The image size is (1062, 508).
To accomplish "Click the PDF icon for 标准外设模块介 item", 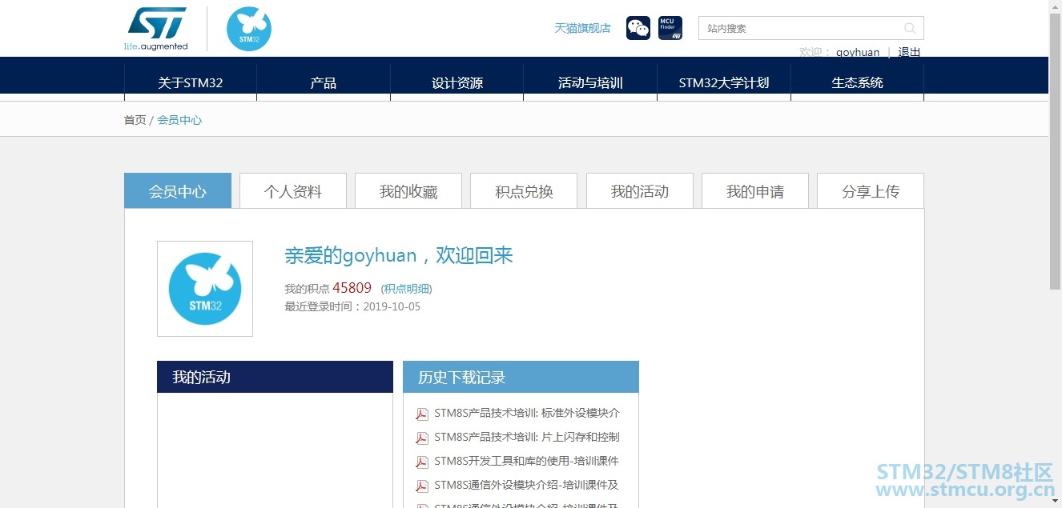I will (422, 414).
